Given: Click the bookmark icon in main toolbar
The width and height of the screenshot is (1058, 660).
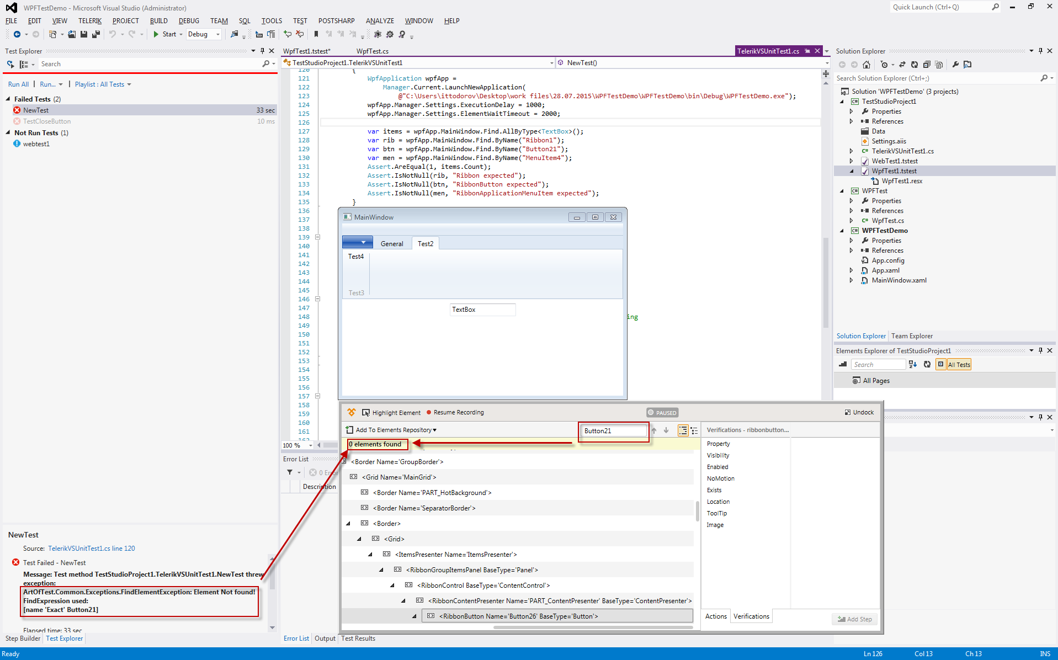Looking at the screenshot, I should [316, 34].
